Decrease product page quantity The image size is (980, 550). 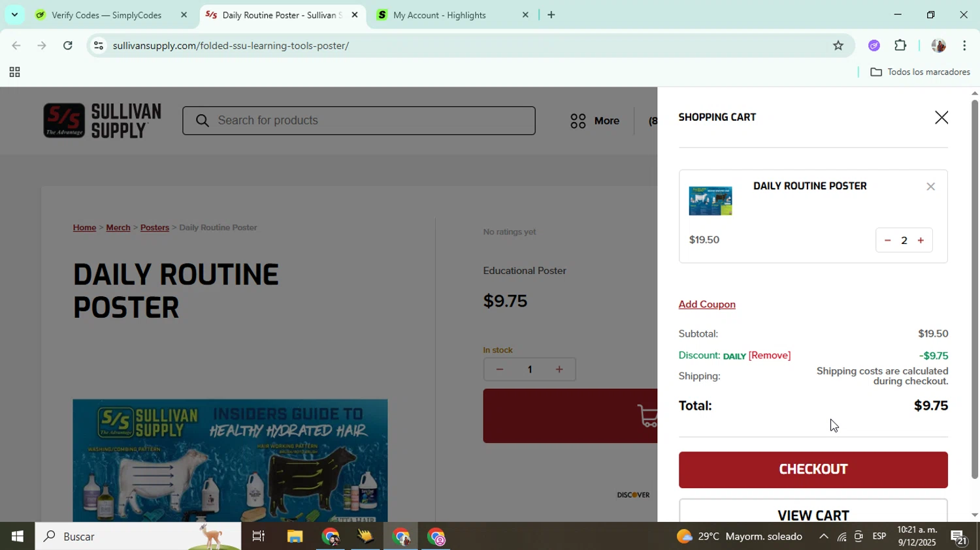click(500, 370)
